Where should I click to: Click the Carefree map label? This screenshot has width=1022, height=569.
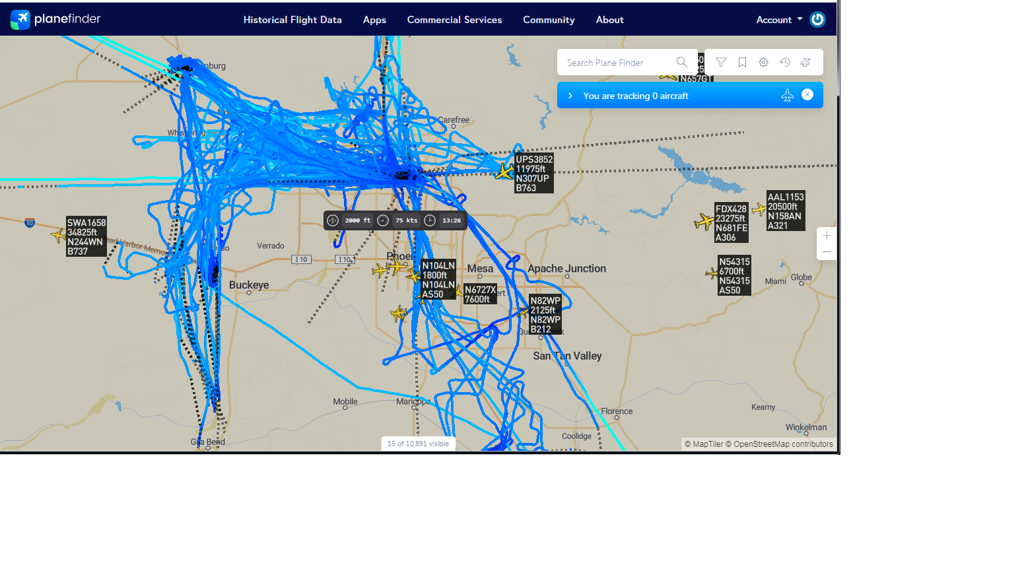(454, 120)
